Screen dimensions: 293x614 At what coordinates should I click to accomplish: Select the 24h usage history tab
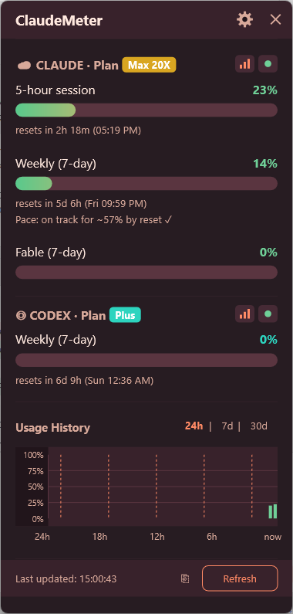tap(194, 426)
